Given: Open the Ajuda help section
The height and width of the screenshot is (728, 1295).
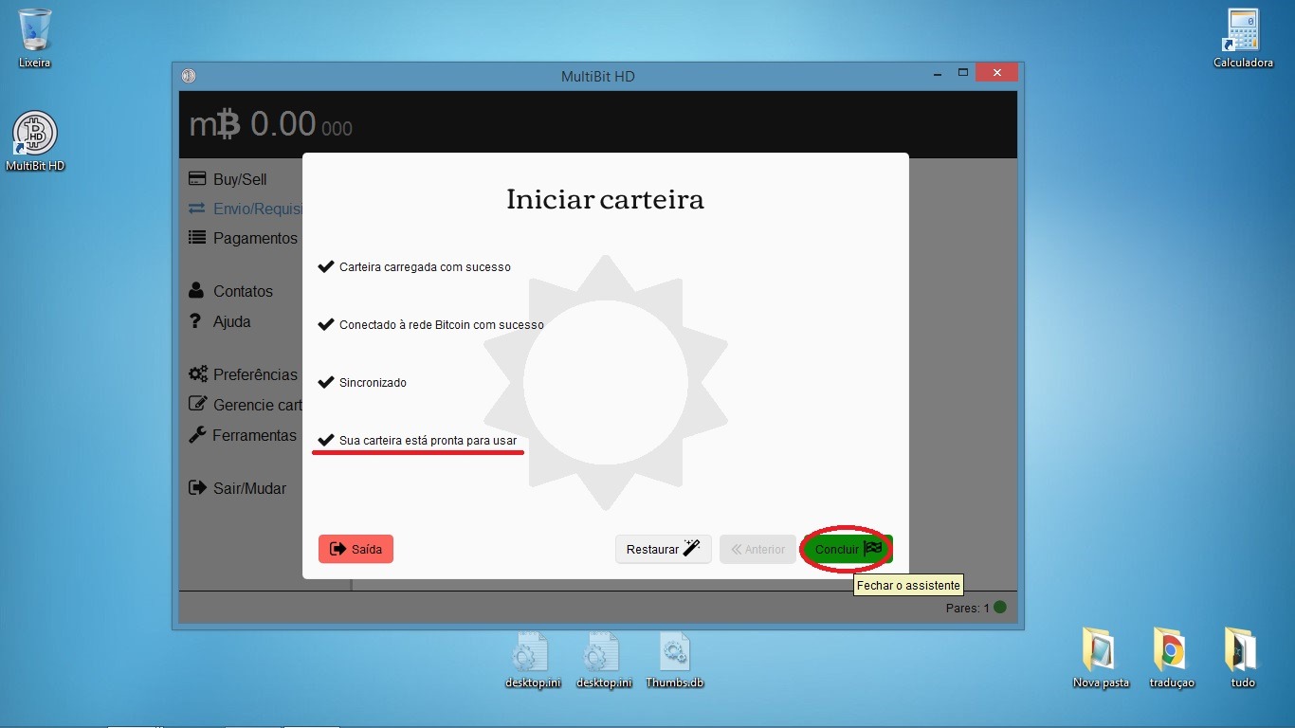Looking at the screenshot, I should 231,321.
